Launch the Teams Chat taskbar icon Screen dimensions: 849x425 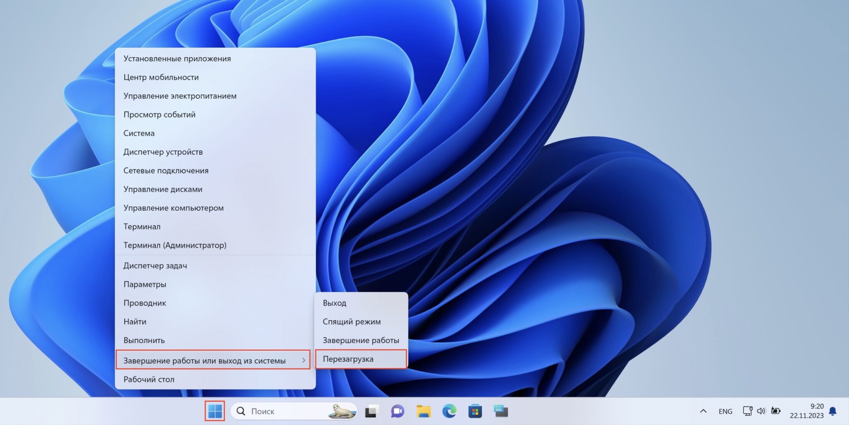pyautogui.click(x=397, y=411)
